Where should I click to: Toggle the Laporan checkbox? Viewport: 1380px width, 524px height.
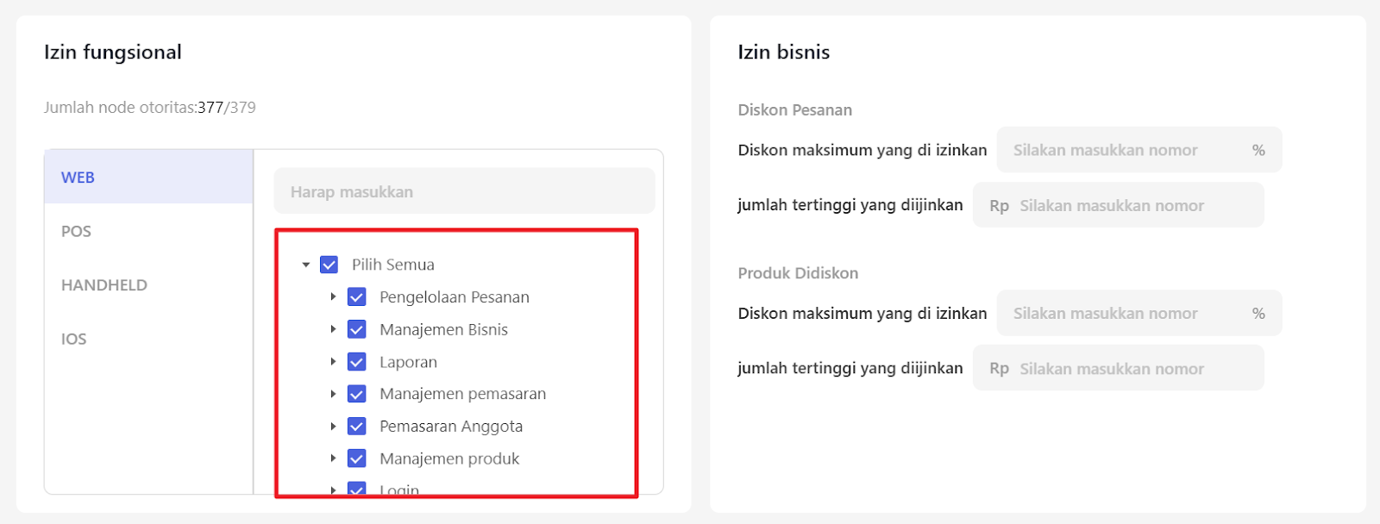356,362
